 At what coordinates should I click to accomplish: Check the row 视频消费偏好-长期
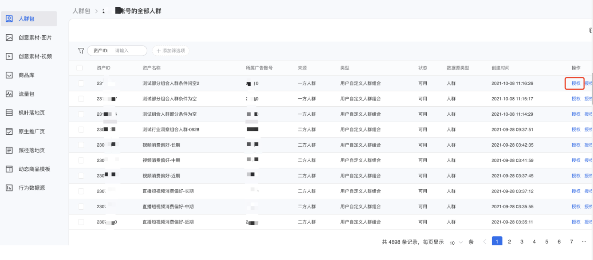tap(81, 145)
